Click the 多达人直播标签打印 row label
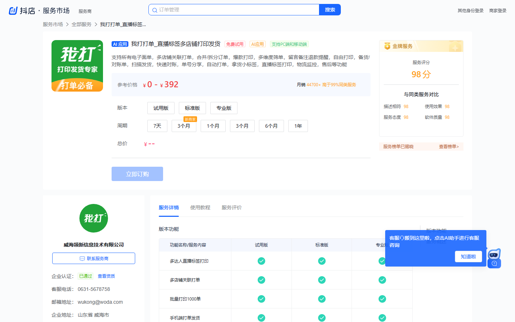The height and width of the screenshot is (322, 515). click(189, 261)
